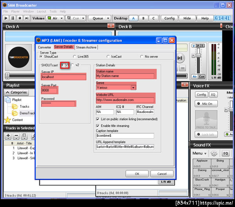Click OK in encoder configuration dialog
Viewport: 235px width, 207px height.
(x=137, y=174)
